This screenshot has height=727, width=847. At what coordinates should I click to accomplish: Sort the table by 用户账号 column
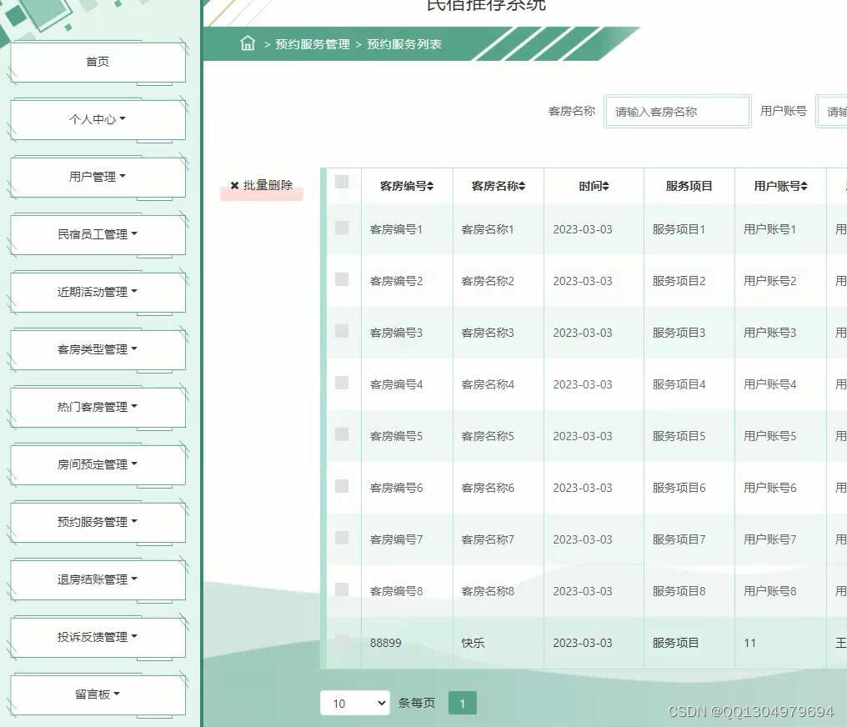[x=780, y=185]
